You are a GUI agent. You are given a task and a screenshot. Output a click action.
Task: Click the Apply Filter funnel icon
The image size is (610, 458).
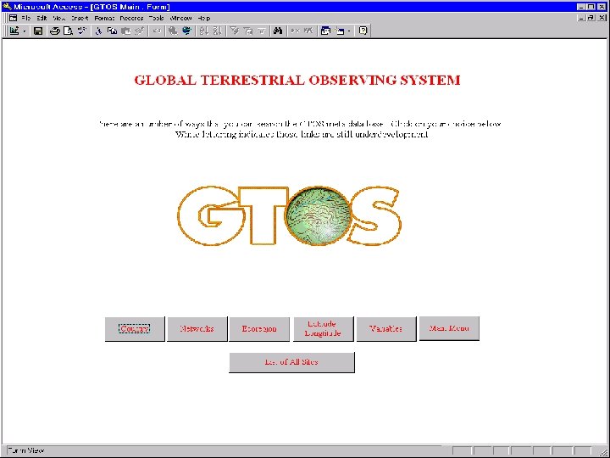[x=262, y=31]
